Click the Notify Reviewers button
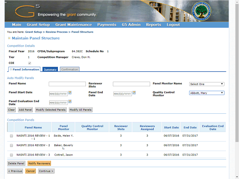Viewport: 239px width, 179px height. (39, 163)
